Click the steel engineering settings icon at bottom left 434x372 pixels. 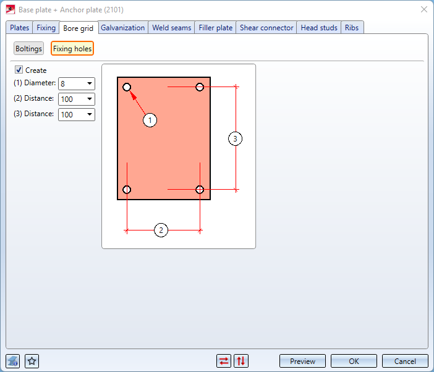[x=13, y=361]
